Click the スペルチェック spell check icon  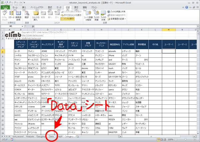click(x=5, y=15)
